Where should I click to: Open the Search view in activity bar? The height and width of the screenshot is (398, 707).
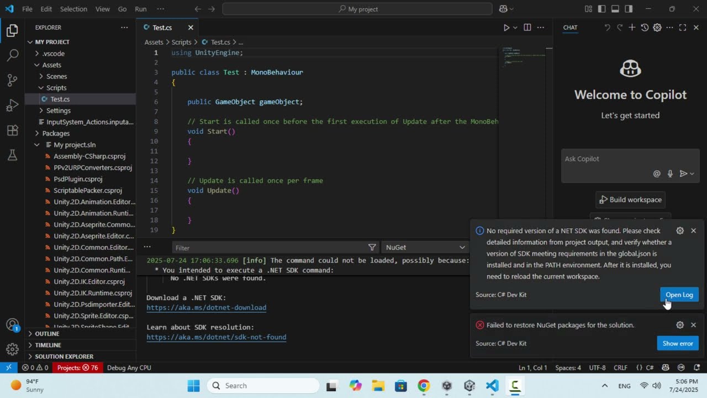point(12,55)
